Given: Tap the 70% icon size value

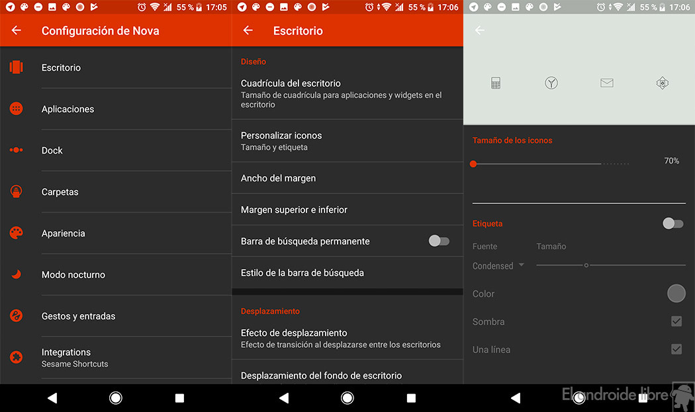Looking at the screenshot, I should pos(672,160).
